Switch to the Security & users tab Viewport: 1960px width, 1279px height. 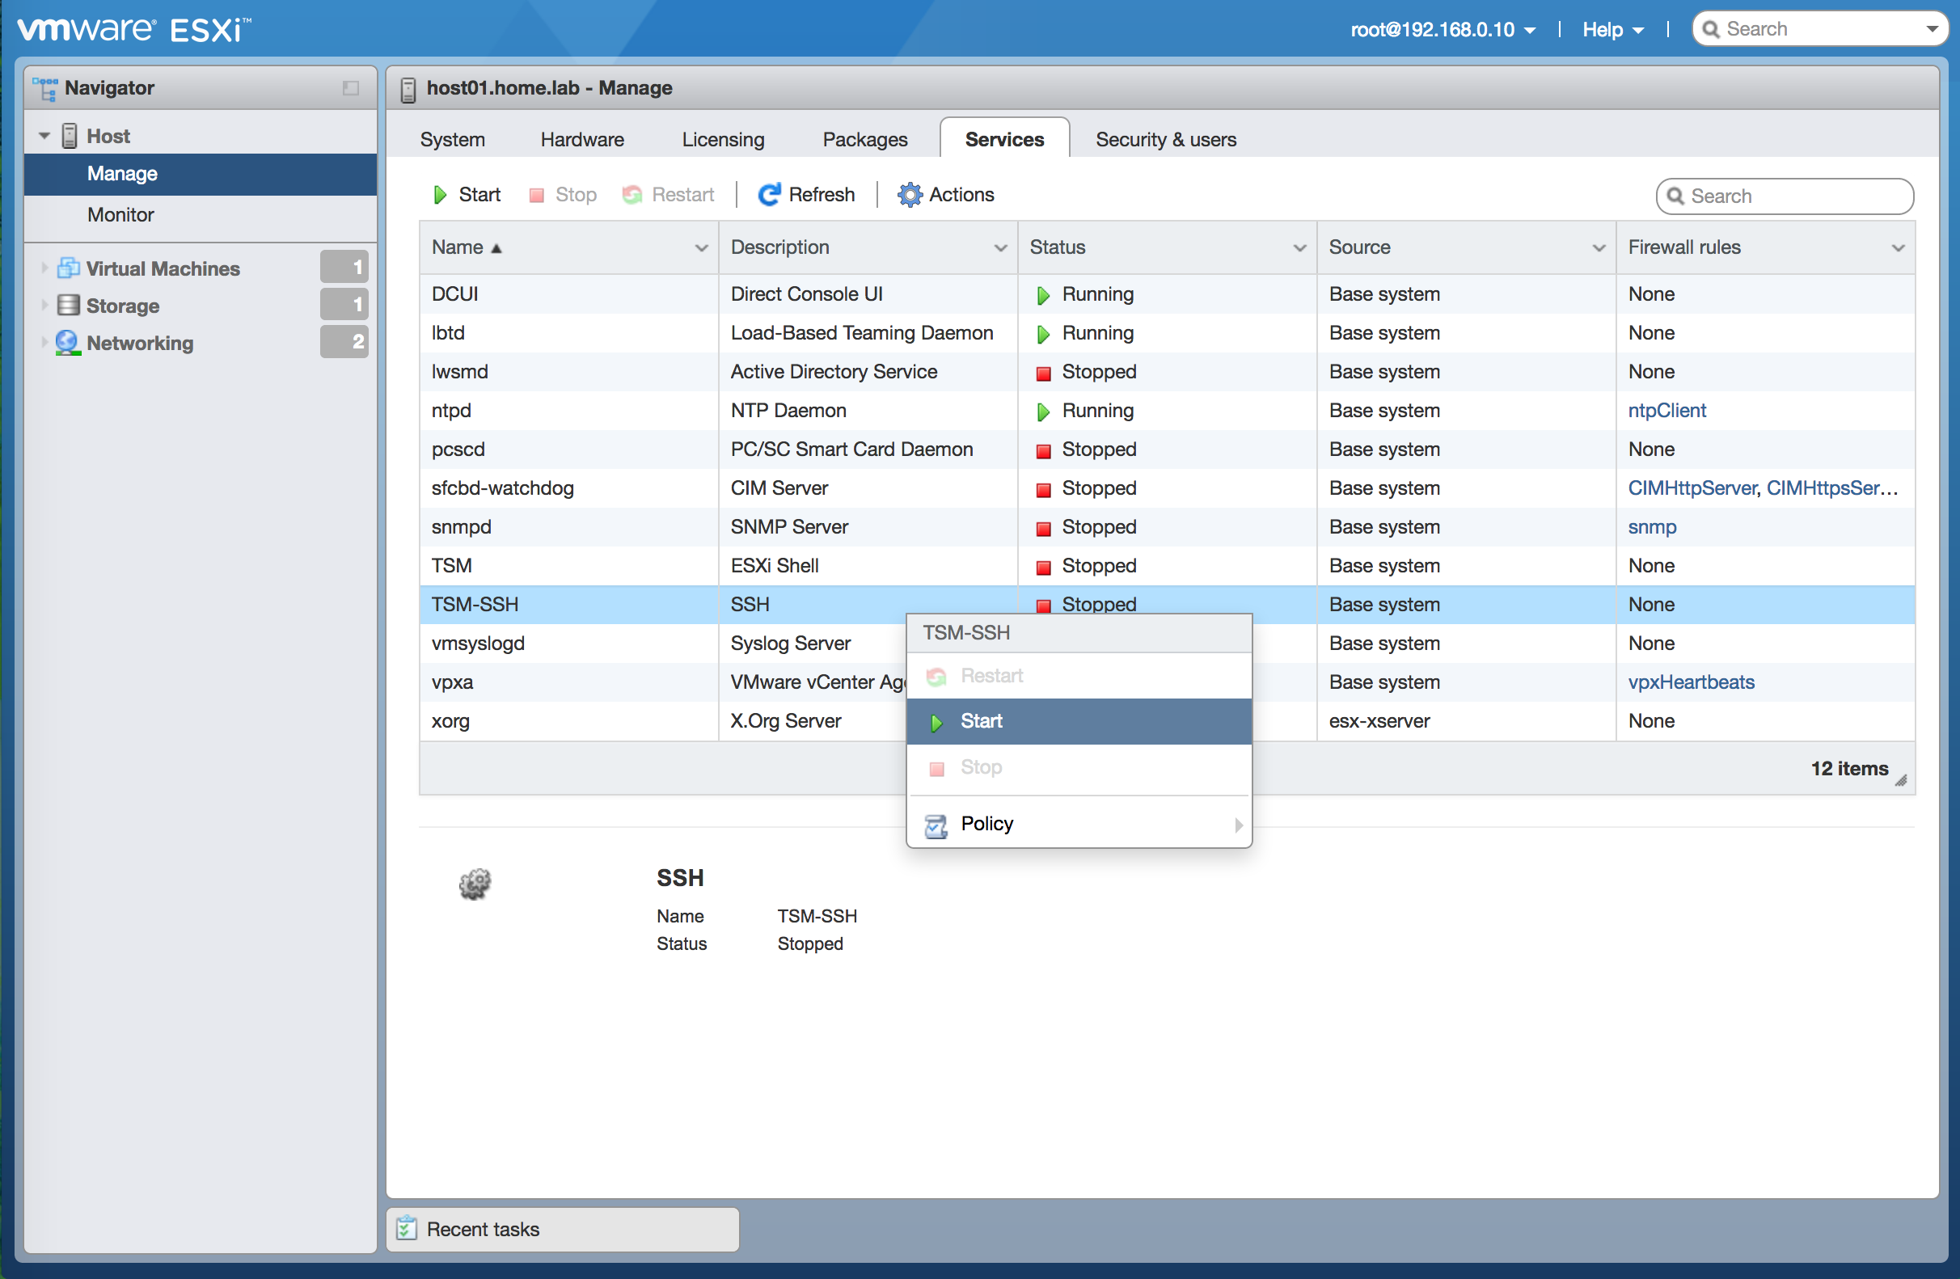(x=1165, y=139)
